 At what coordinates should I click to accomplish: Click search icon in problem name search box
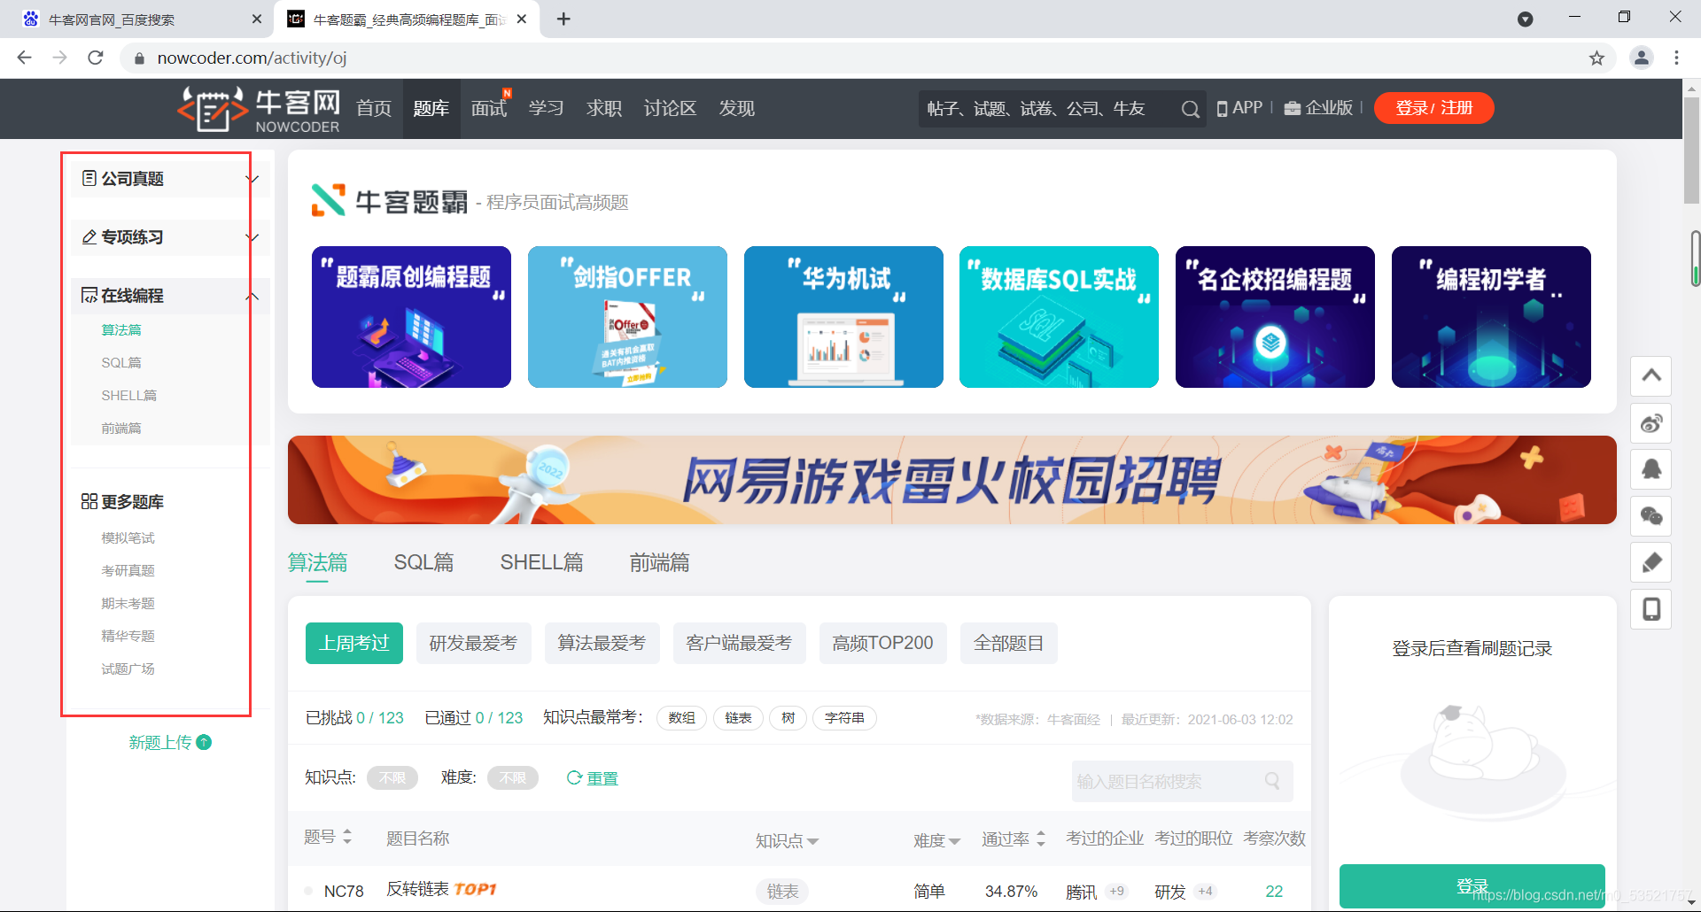[x=1272, y=781]
